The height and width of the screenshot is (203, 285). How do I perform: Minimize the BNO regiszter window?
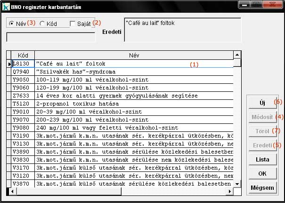click(244, 5)
